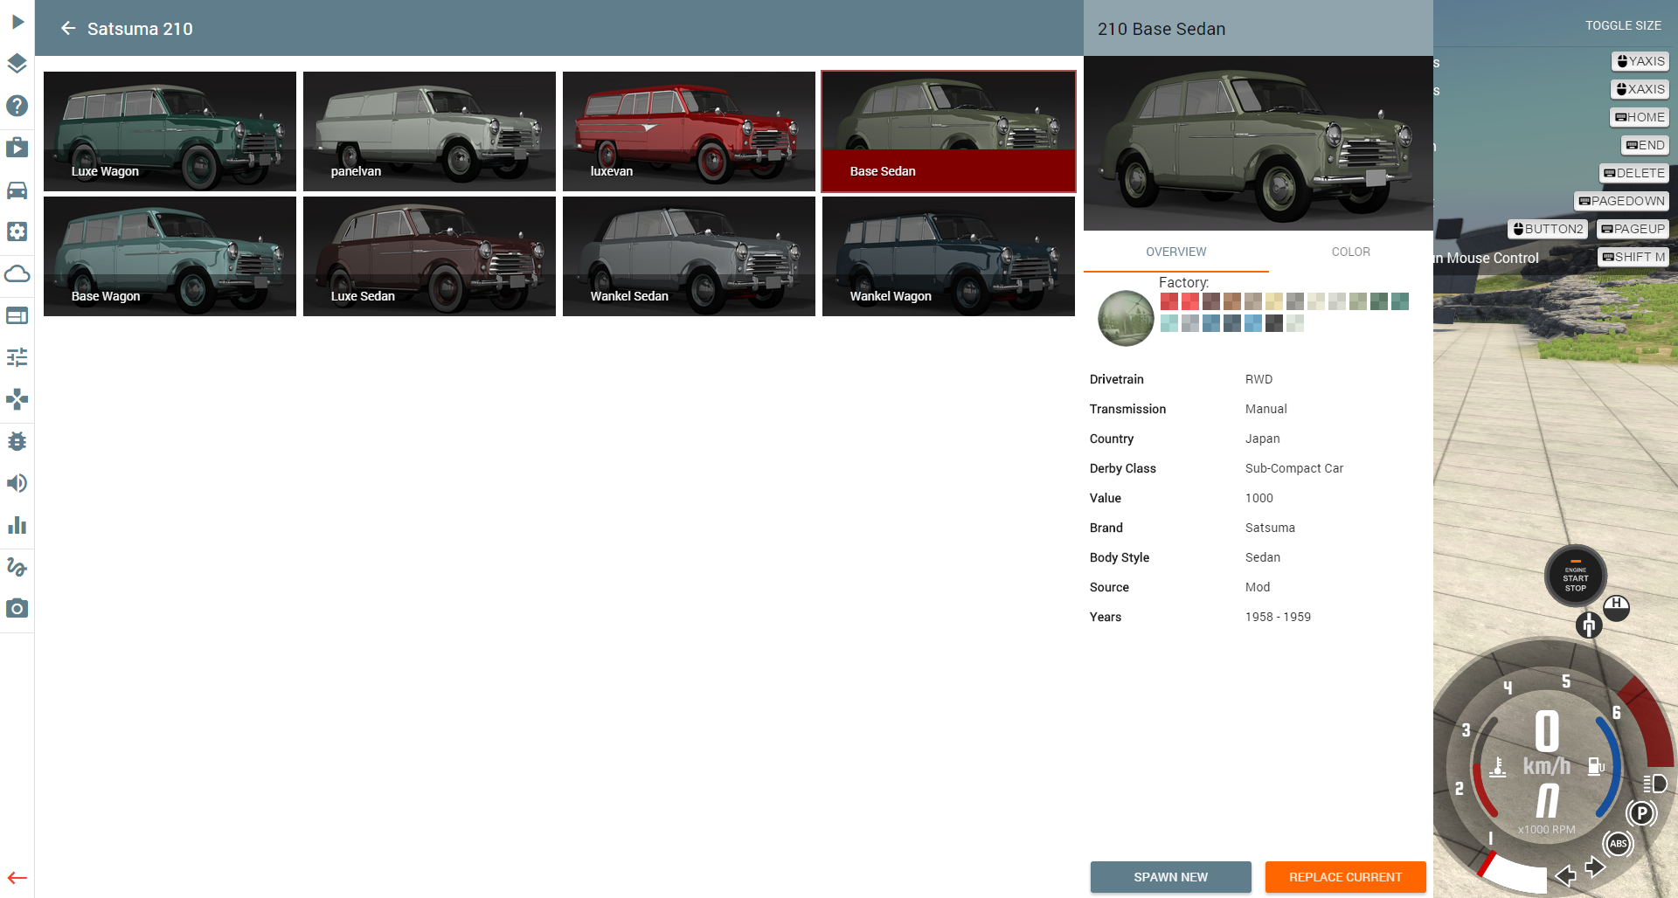Open the help question mark icon
The image size is (1678, 898).
[x=17, y=106]
